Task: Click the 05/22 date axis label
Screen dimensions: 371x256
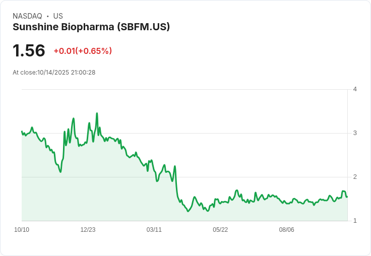Action: [220, 230]
